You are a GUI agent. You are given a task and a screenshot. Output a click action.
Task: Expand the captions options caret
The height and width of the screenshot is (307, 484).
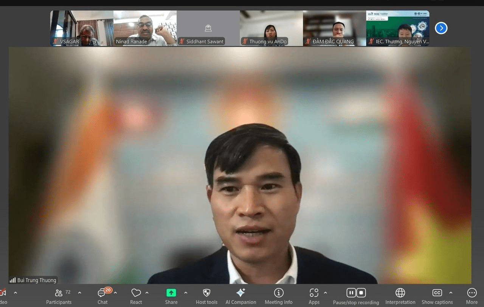tap(451, 293)
